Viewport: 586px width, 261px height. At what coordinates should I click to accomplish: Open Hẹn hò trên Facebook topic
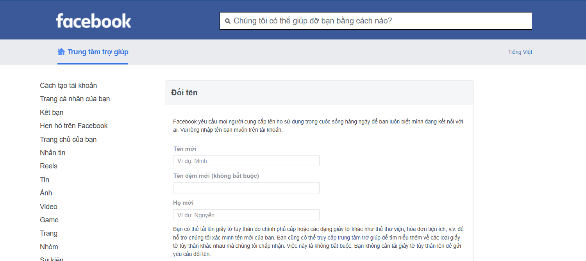click(x=74, y=126)
